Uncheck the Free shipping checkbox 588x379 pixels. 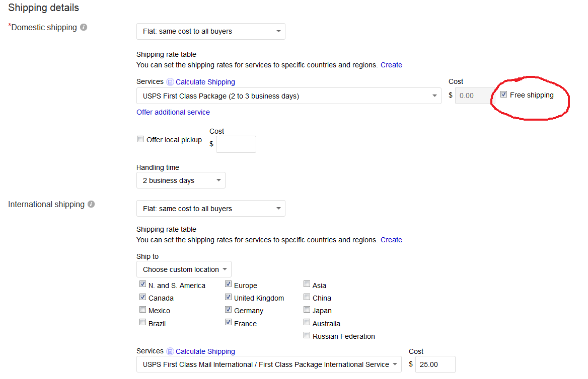[x=503, y=94]
